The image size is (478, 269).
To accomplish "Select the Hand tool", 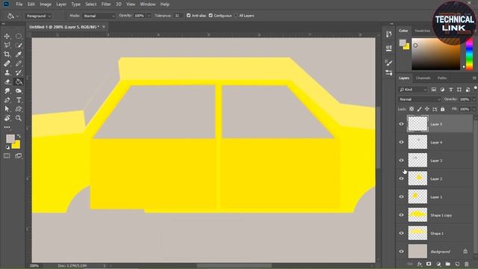I will (7, 118).
